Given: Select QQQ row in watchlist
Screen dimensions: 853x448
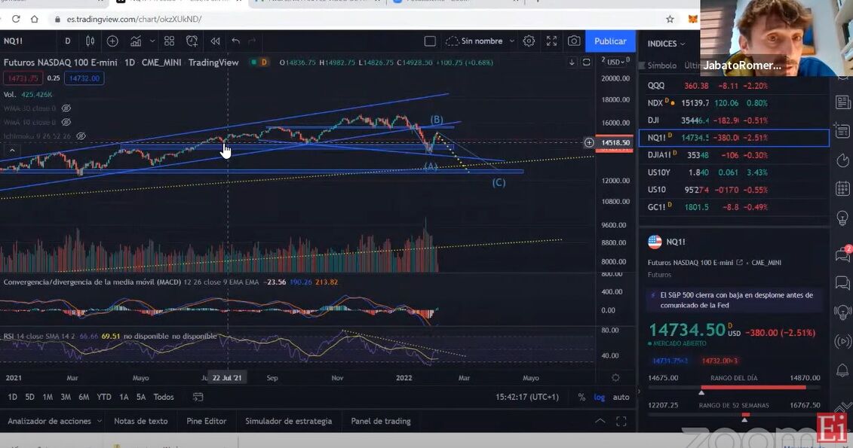Looking at the screenshot, I should coord(734,85).
